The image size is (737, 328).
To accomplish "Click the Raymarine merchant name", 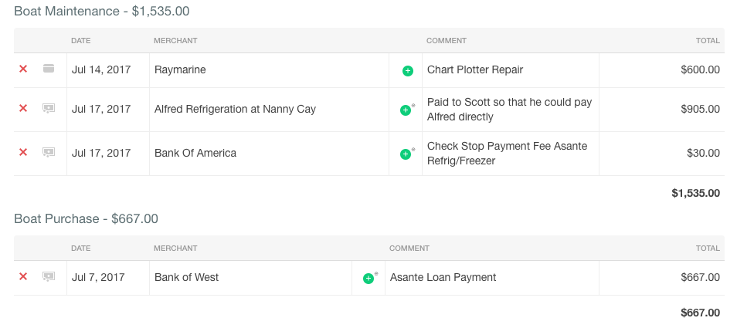I will pyautogui.click(x=180, y=70).
